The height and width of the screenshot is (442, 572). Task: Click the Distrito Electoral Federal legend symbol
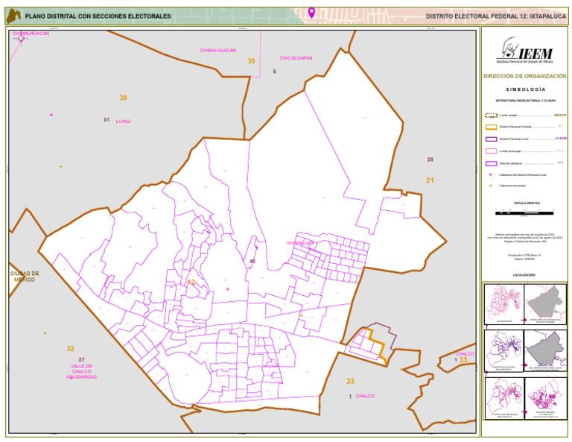[x=491, y=127]
